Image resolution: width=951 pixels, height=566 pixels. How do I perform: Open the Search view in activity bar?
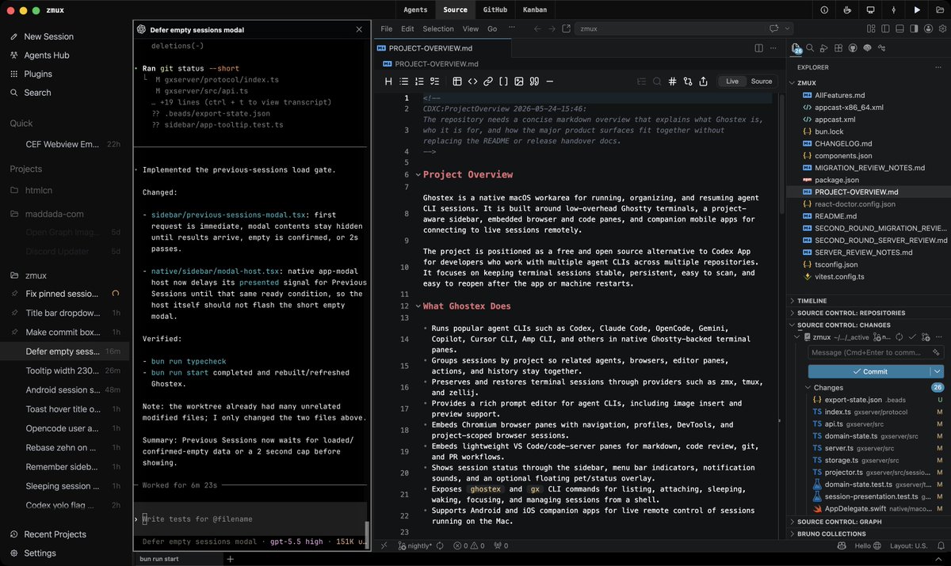click(x=810, y=47)
